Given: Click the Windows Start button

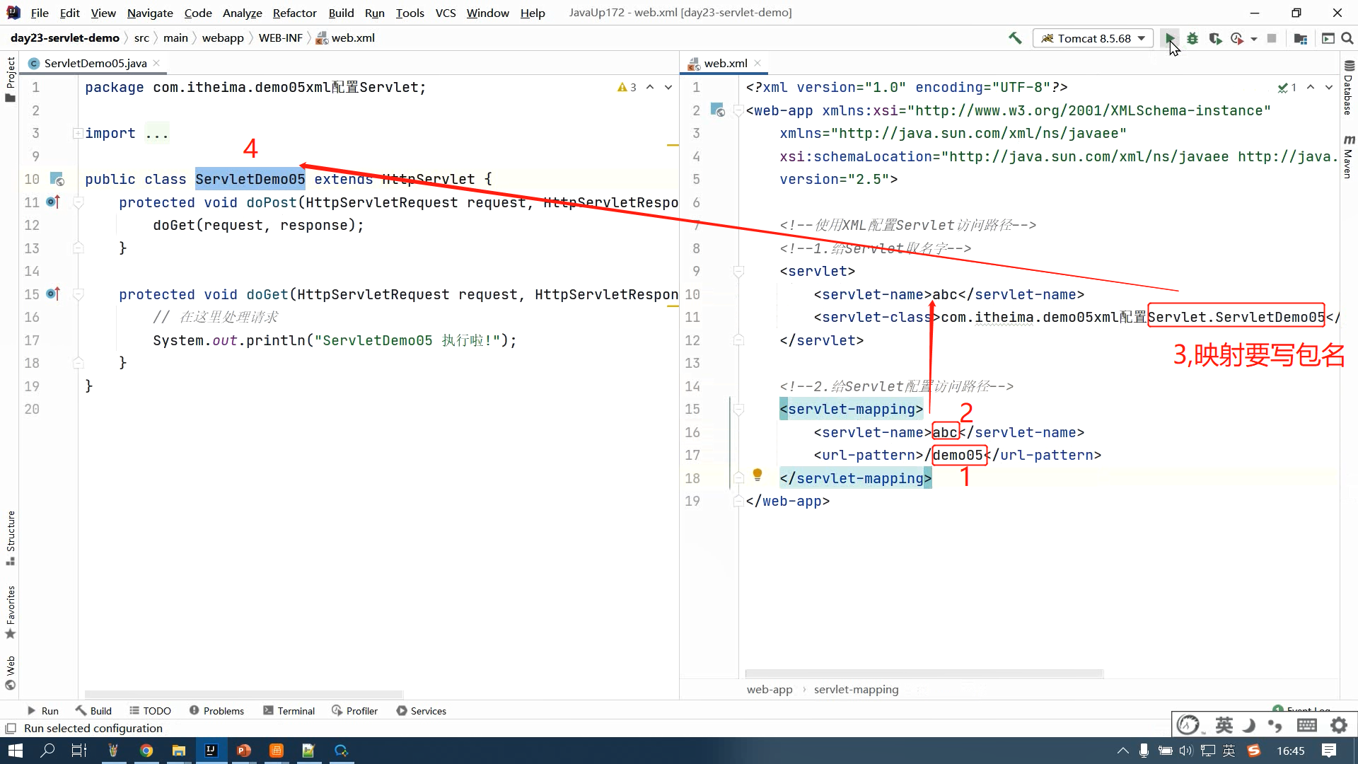Looking at the screenshot, I should pos(15,751).
